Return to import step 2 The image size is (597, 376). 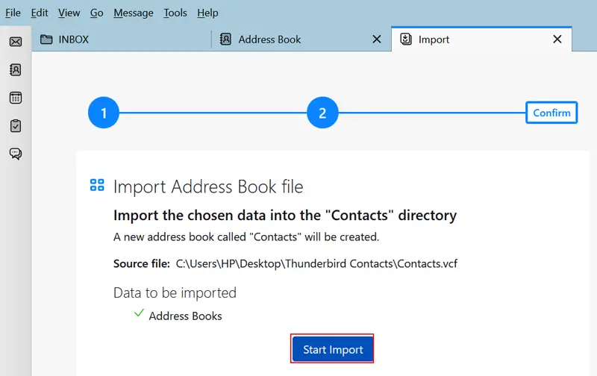click(322, 113)
